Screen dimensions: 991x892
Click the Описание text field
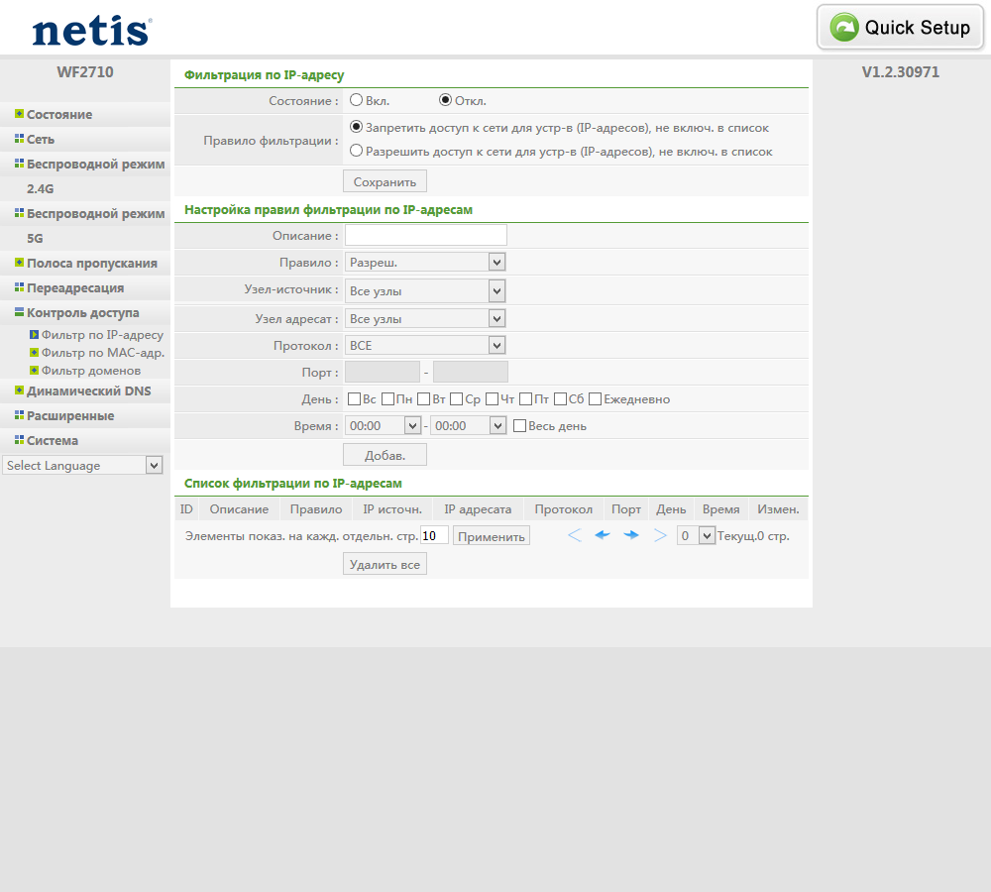[x=426, y=235]
